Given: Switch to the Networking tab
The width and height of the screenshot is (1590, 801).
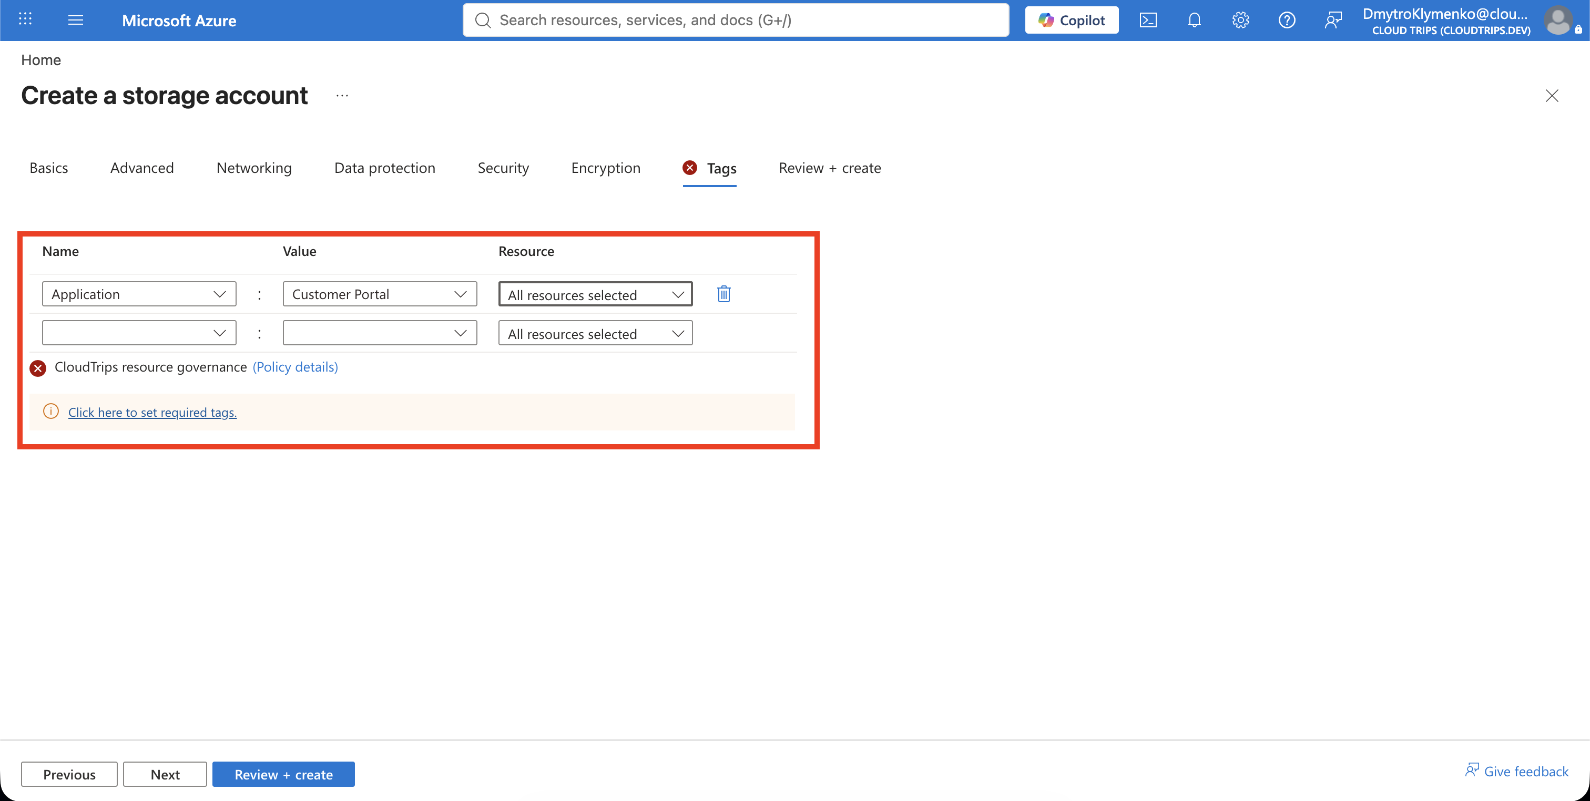Looking at the screenshot, I should (253, 168).
